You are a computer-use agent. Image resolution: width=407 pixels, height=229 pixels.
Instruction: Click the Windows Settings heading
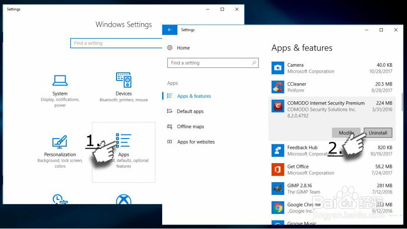click(123, 25)
